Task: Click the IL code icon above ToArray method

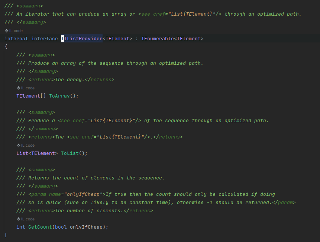Action: tap(18, 88)
